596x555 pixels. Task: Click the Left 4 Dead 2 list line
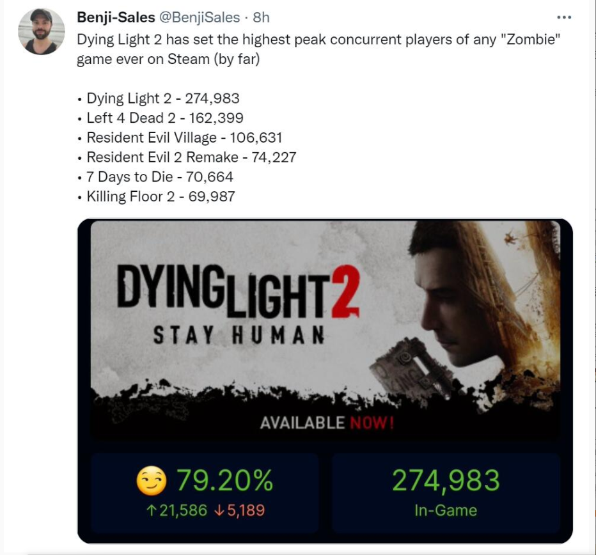(x=165, y=118)
